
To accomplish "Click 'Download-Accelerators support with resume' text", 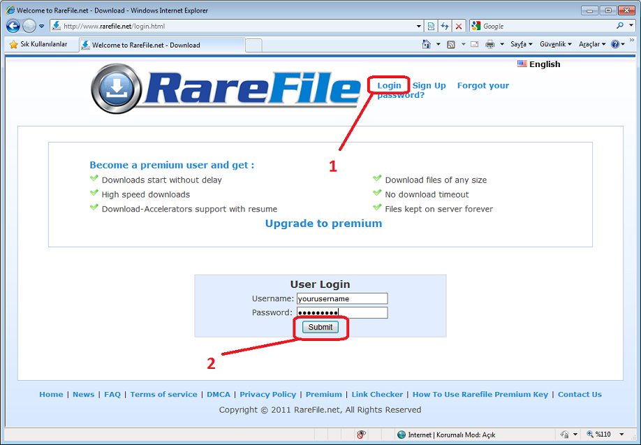I will click(x=189, y=209).
